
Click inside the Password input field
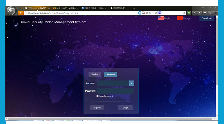coord(115,91)
